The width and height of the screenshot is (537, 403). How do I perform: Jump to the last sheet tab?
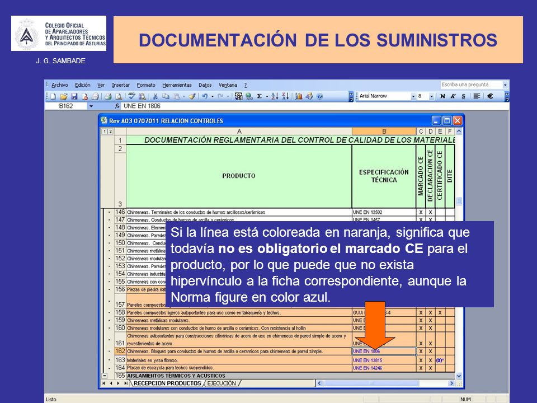[126, 383]
